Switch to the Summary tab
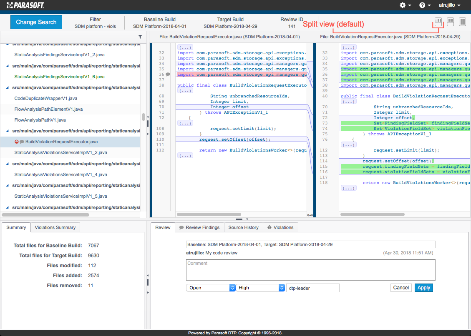The width and height of the screenshot is (471, 336). 16,227
